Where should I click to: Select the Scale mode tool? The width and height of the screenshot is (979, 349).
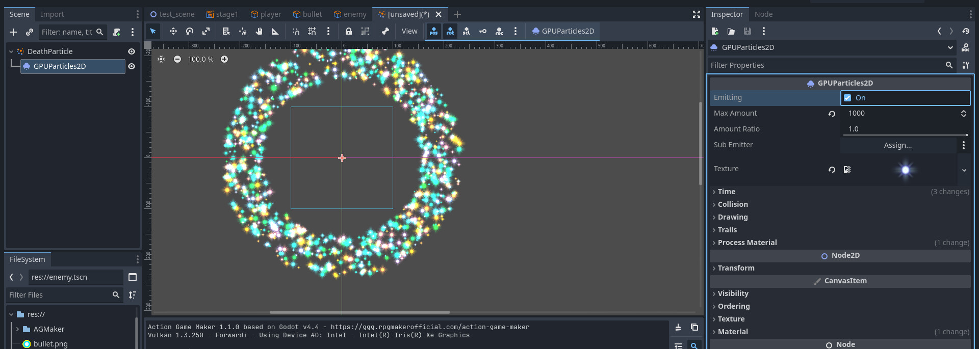(x=206, y=32)
